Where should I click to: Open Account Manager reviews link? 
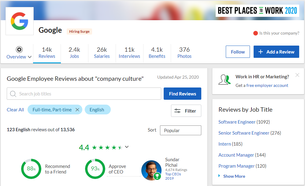[236, 155]
